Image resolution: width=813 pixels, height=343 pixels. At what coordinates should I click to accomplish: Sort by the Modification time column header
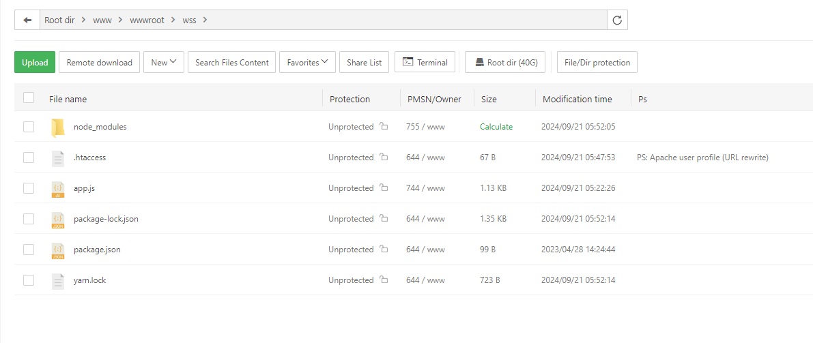click(577, 99)
